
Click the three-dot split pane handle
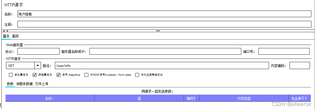[x=158, y=31]
